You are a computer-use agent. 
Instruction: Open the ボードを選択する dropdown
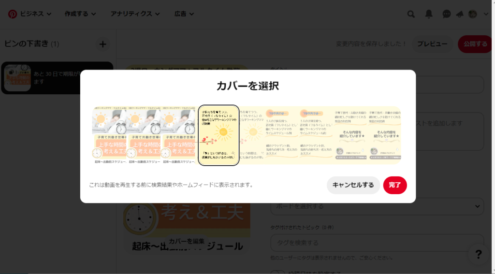tap(377, 206)
